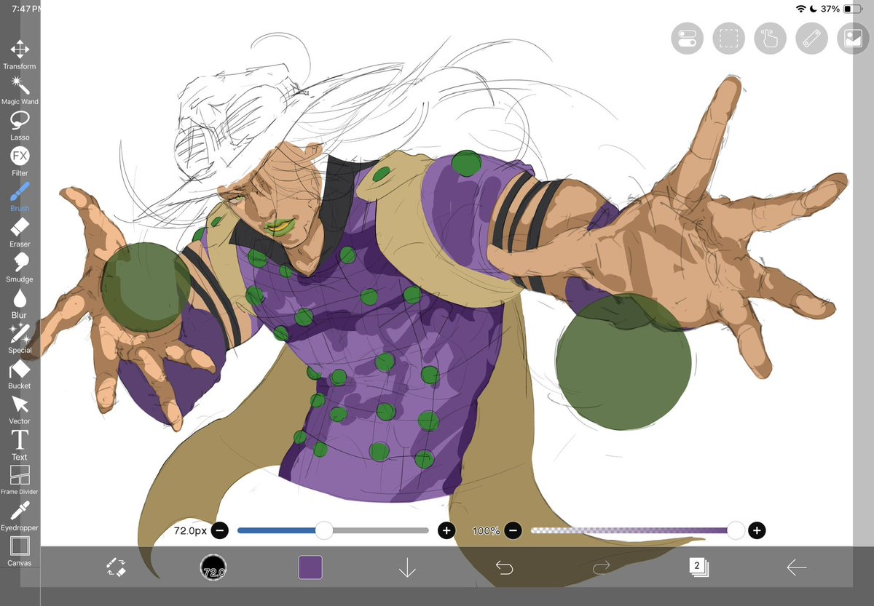Pick the Eyedropper tool
Viewport: 874px width, 606px height.
(19, 517)
